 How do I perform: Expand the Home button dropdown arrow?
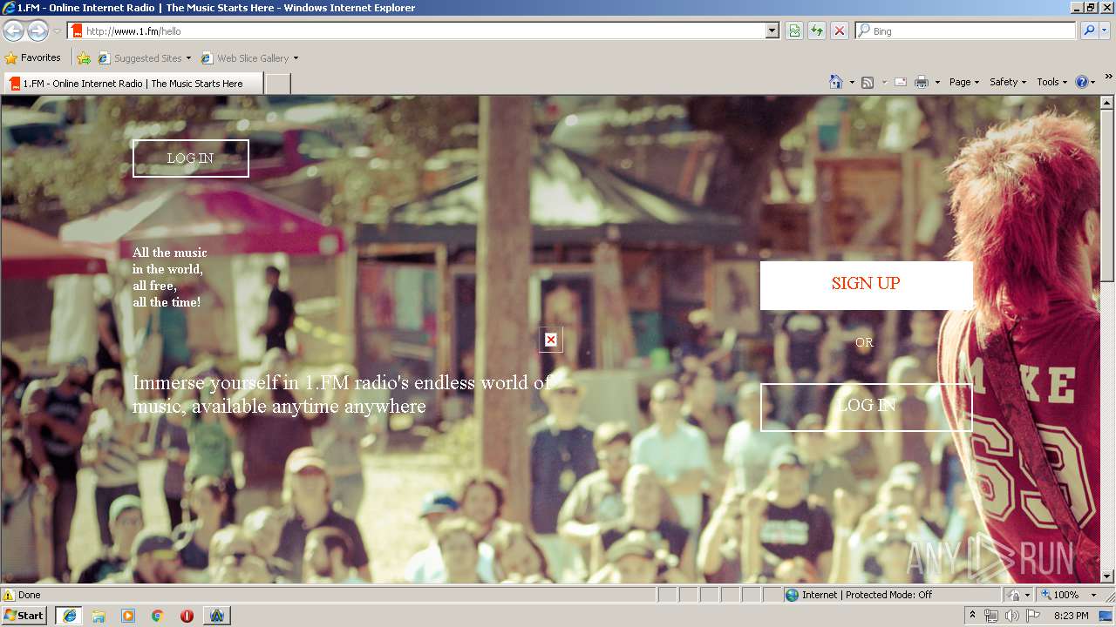[x=852, y=82]
